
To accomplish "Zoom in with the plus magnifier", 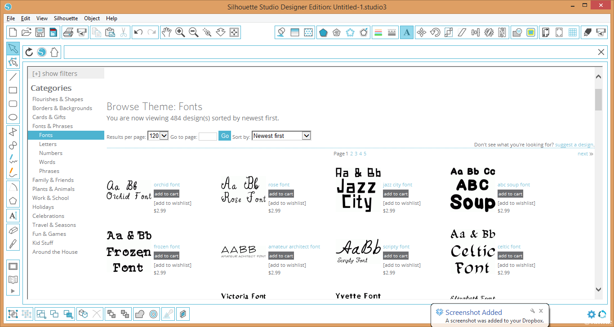I will point(180,32).
